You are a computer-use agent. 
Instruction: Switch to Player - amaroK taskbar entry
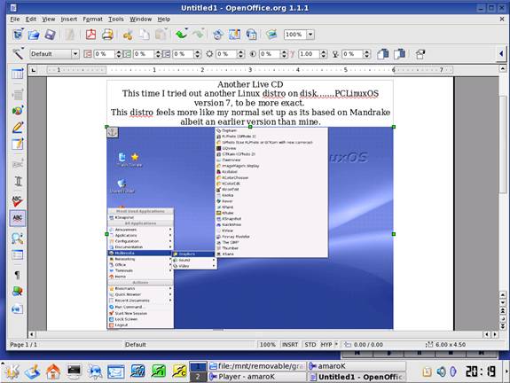coord(257,377)
